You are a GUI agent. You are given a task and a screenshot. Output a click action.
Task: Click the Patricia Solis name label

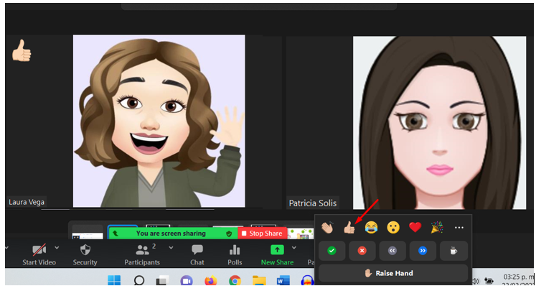pos(313,203)
